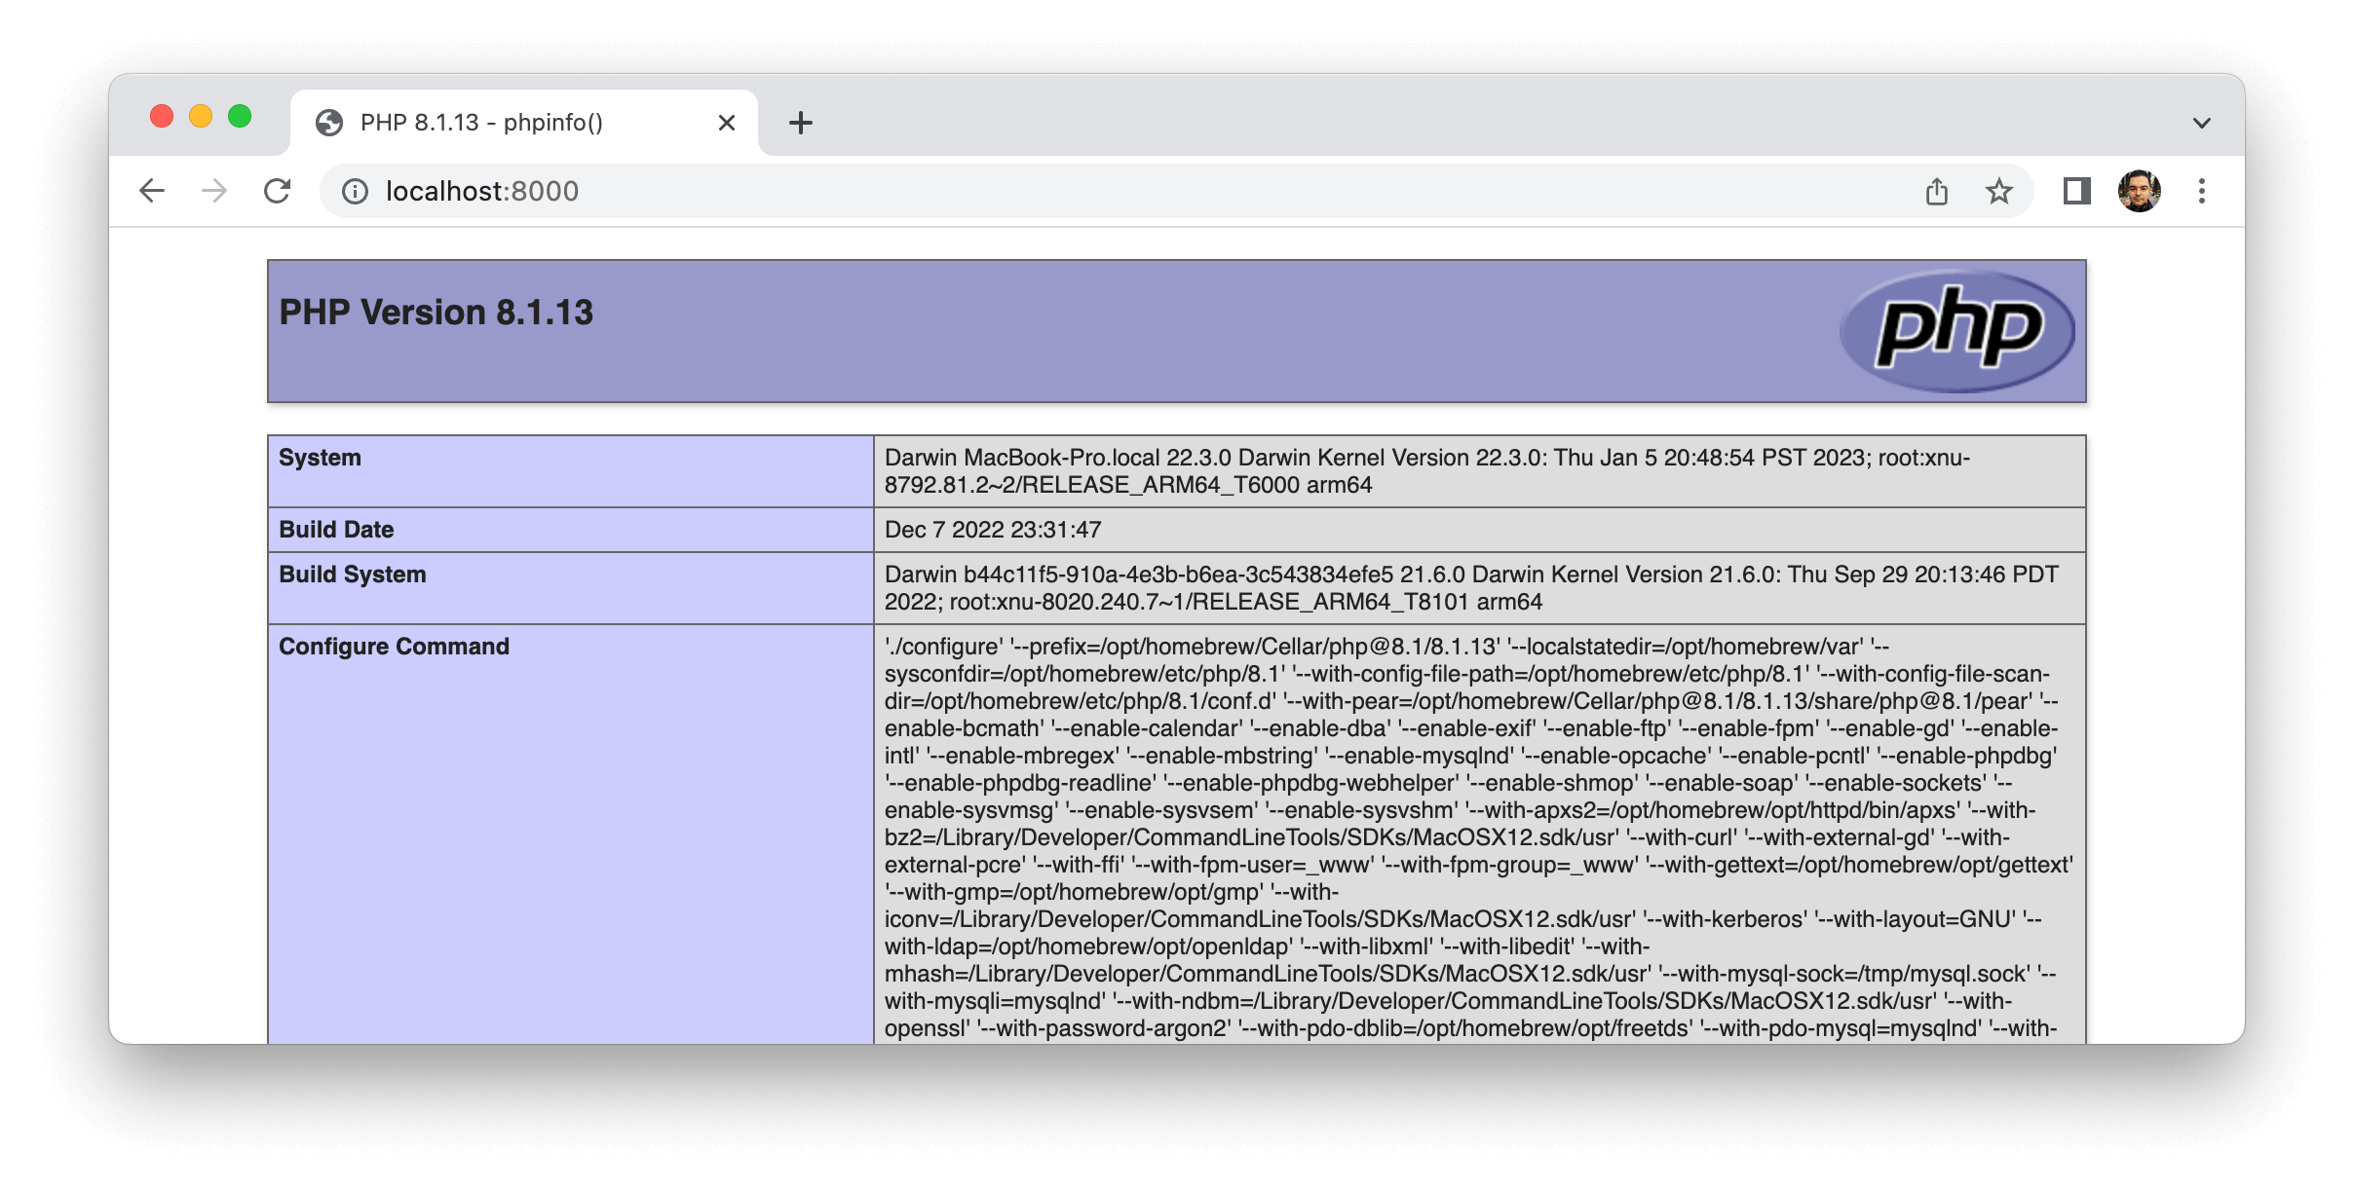The width and height of the screenshot is (2354, 1188).
Task: Click the PHP logo image
Action: [1956, 331]
